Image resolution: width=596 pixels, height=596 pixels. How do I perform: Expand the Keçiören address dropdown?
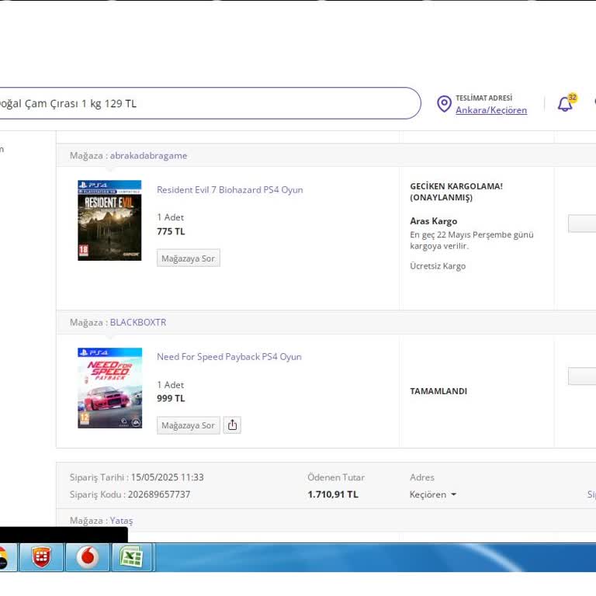click(432, 494)
